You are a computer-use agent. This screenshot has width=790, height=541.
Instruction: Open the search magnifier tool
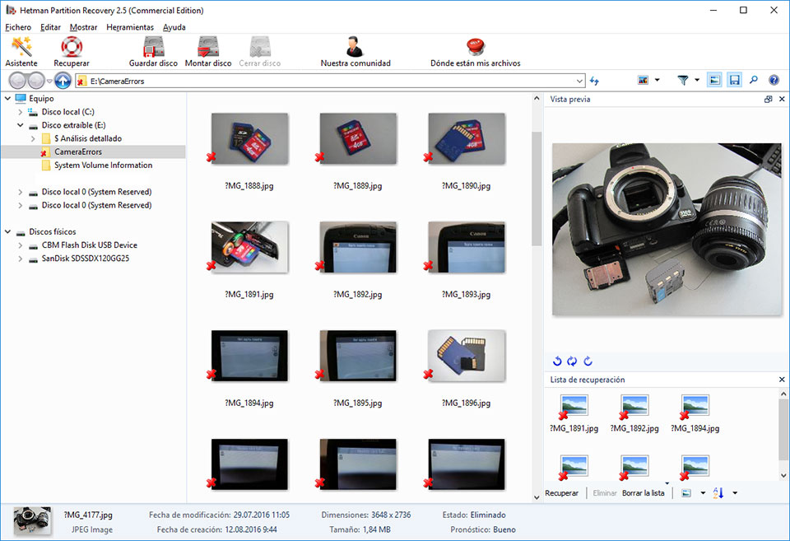754,80
